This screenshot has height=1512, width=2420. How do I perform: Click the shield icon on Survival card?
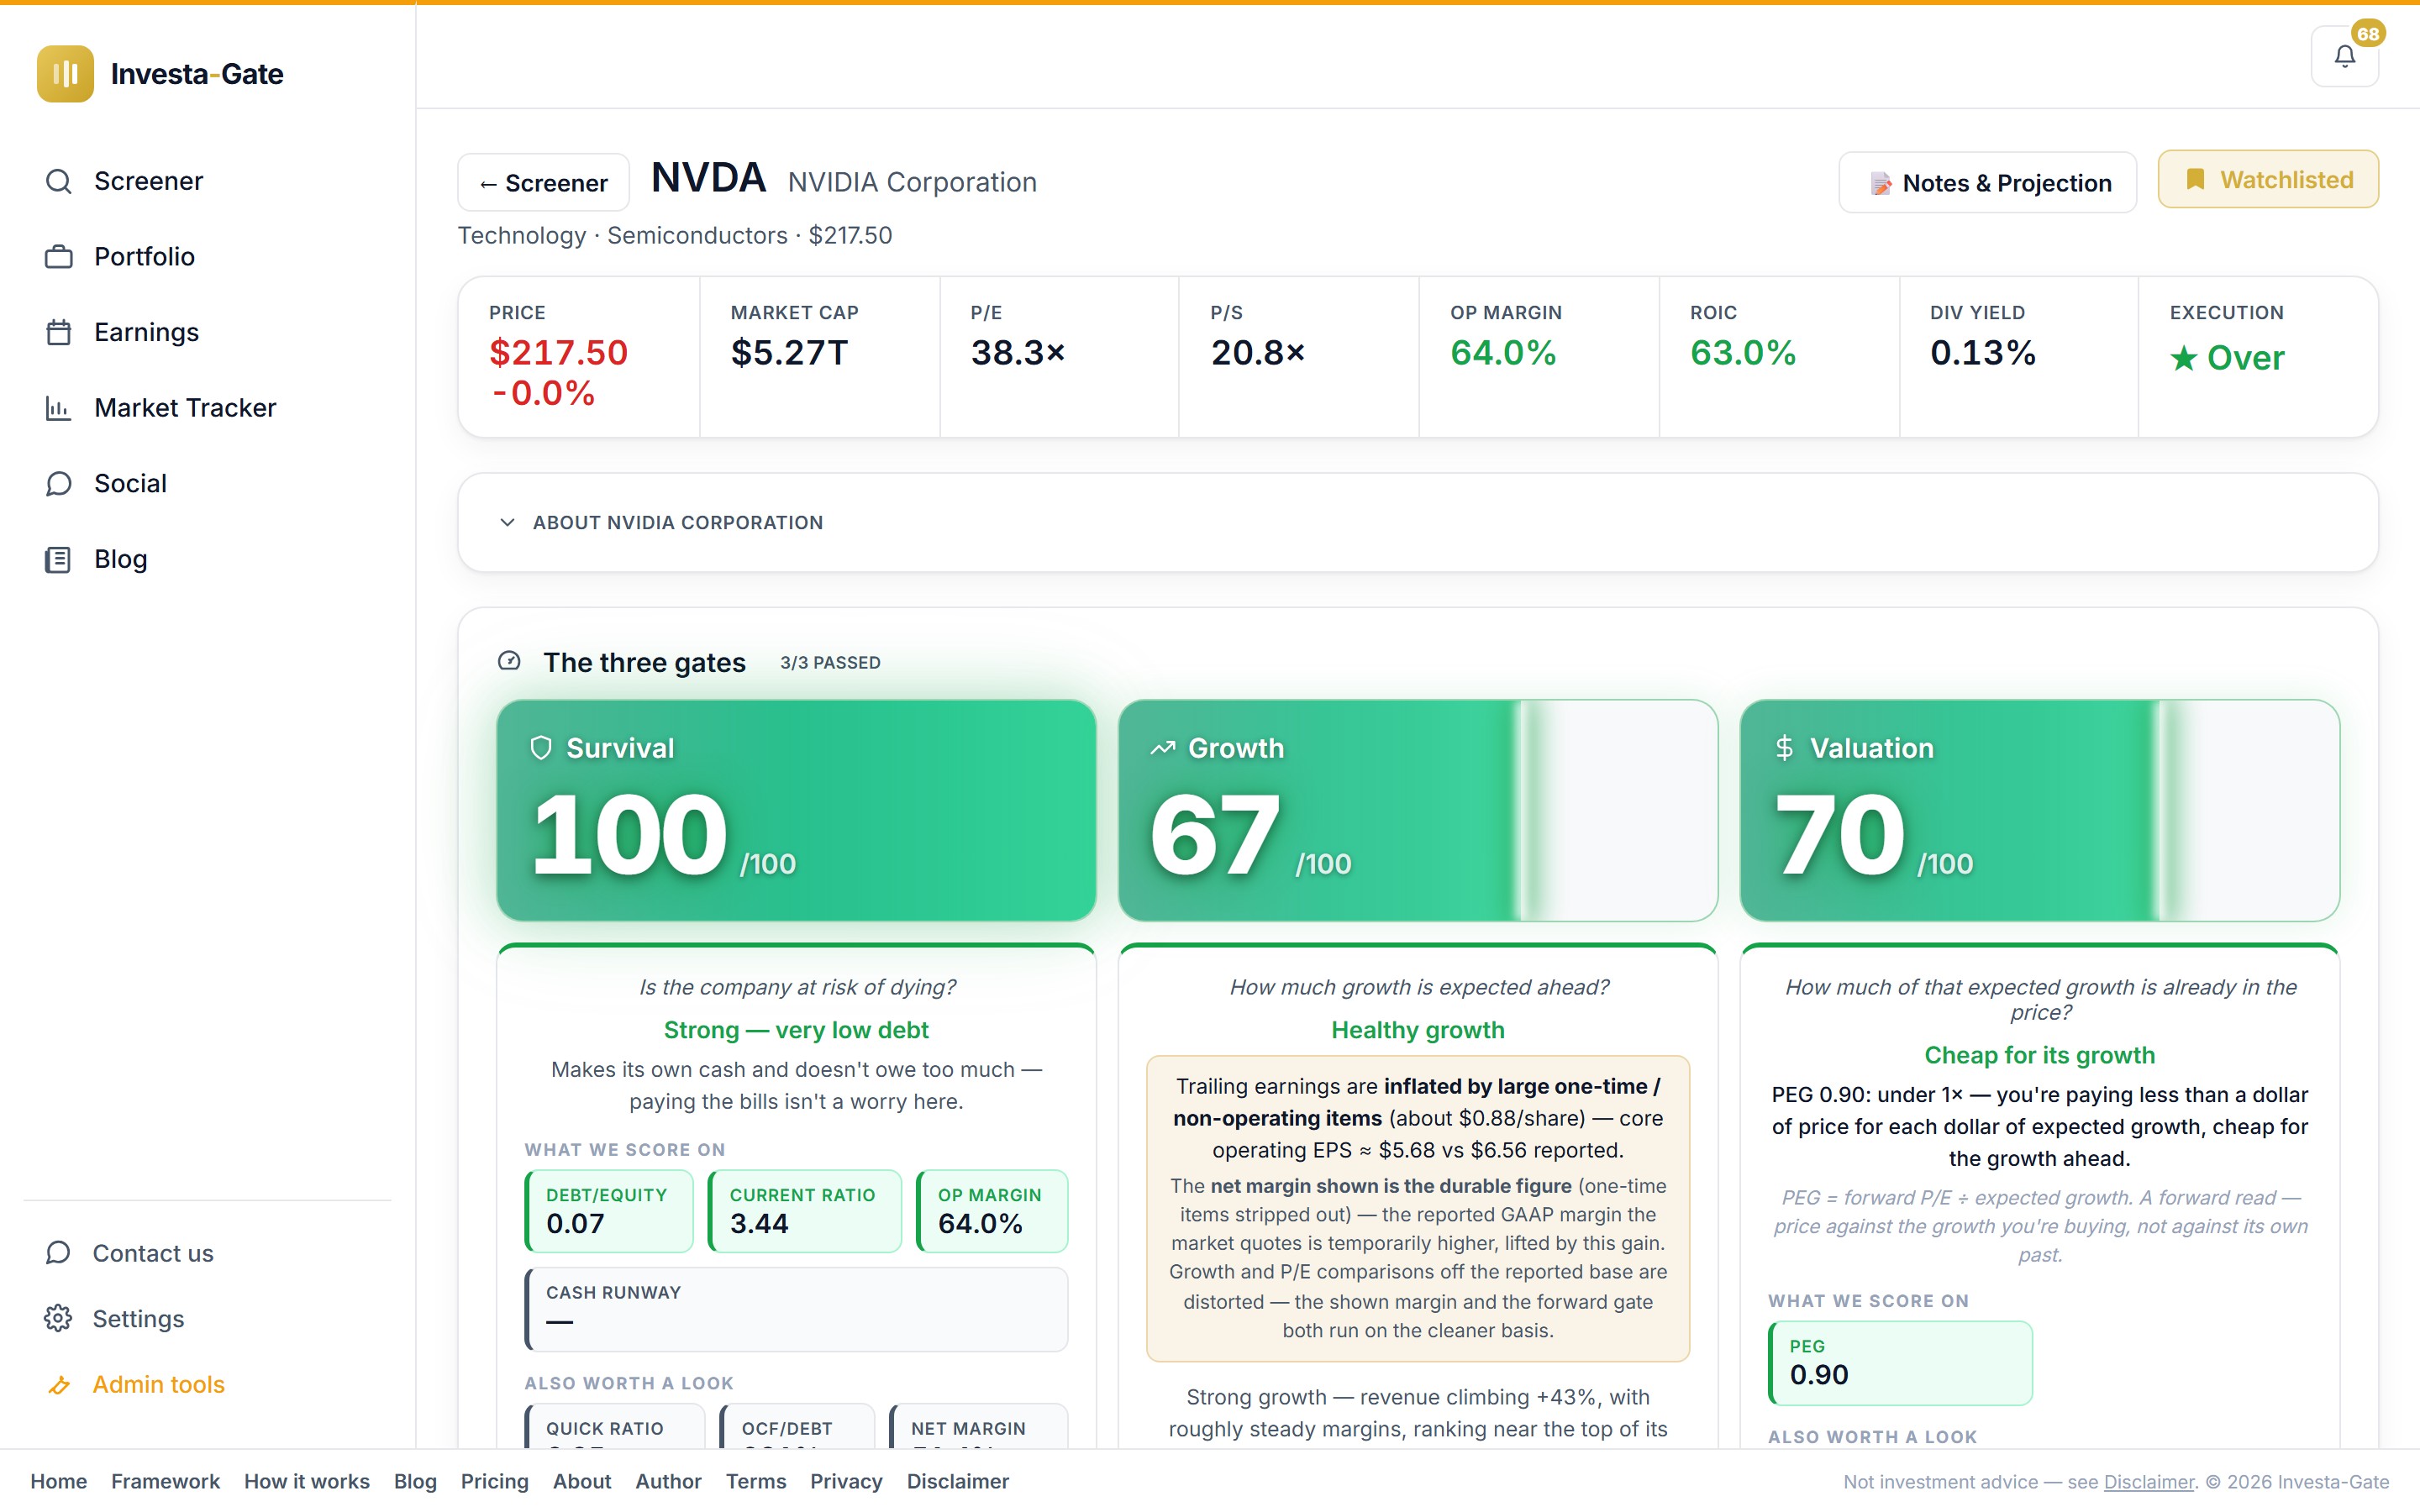[541, 748]
